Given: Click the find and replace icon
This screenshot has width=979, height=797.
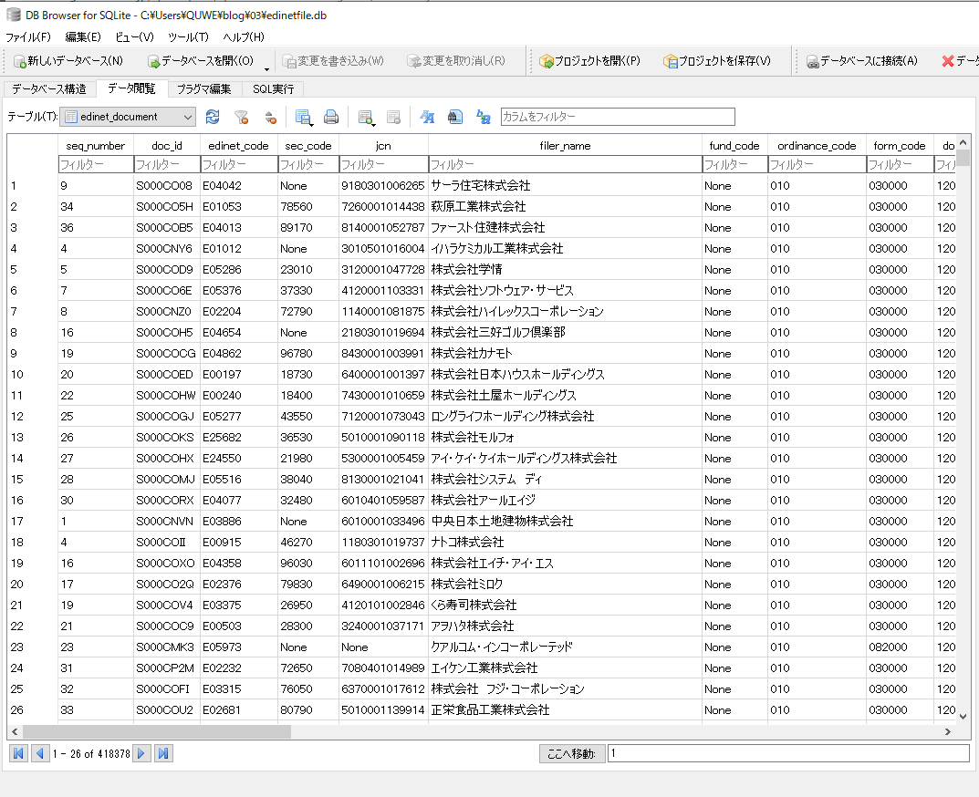Looking at the screenshot, I should [484, 117].
